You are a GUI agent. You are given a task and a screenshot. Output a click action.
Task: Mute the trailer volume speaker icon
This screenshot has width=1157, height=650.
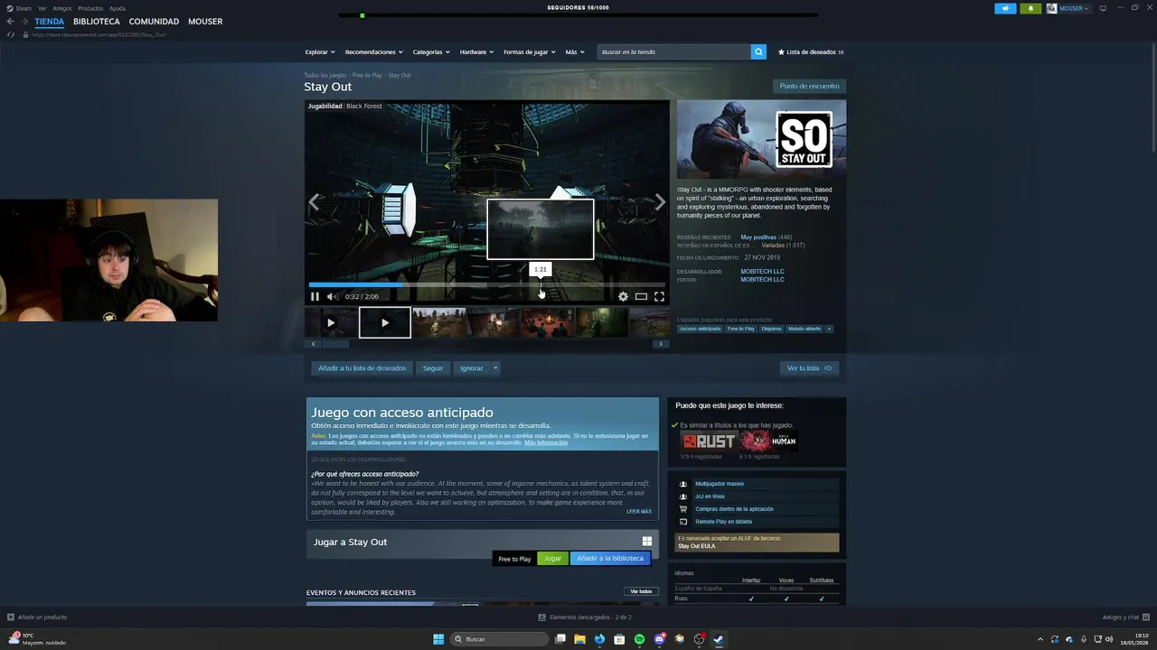[x=332, y=296]
